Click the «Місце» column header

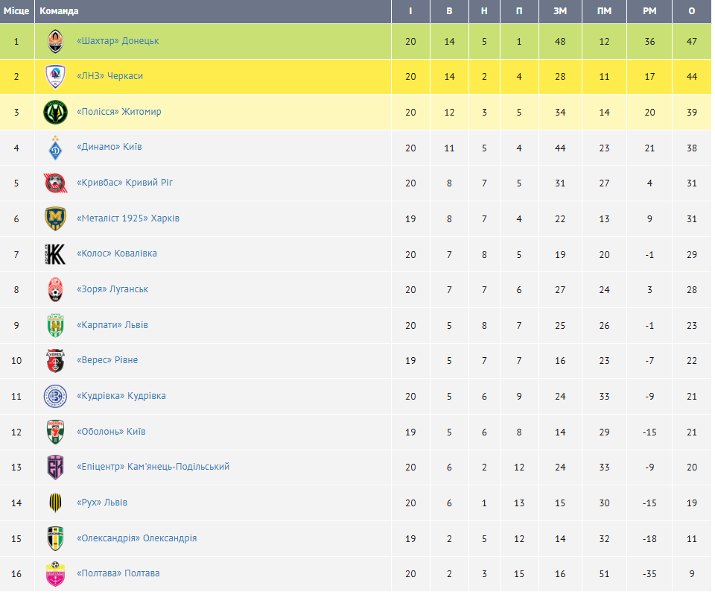click(x=16, y=11)
